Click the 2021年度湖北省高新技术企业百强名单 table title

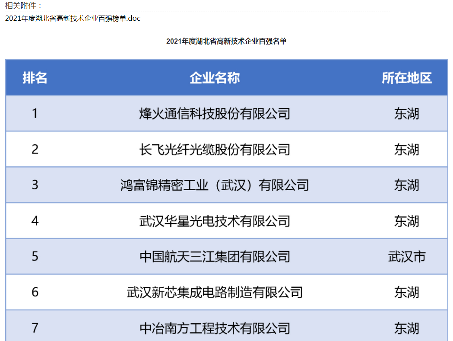click(226, 41)
